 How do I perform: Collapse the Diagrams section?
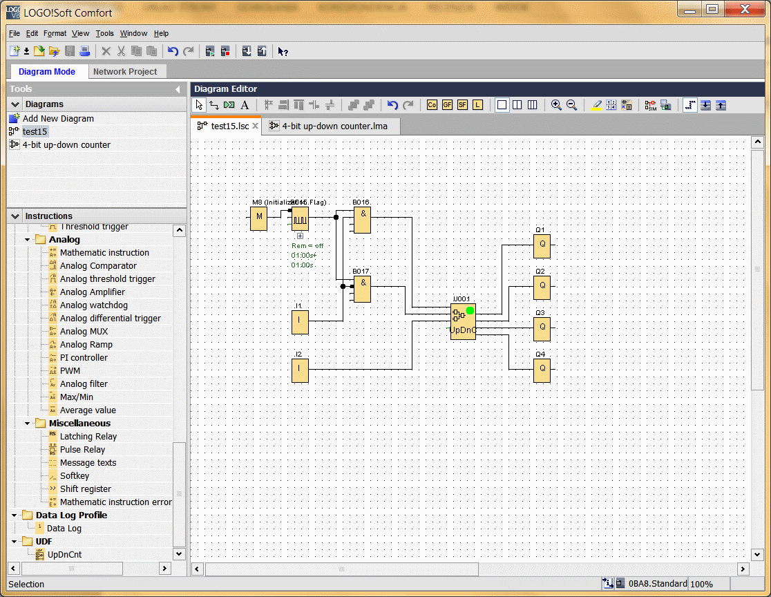(15, 104)
